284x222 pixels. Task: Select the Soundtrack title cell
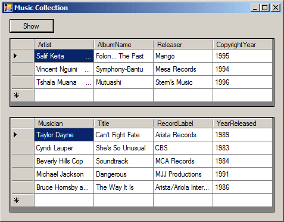[123, 161]
